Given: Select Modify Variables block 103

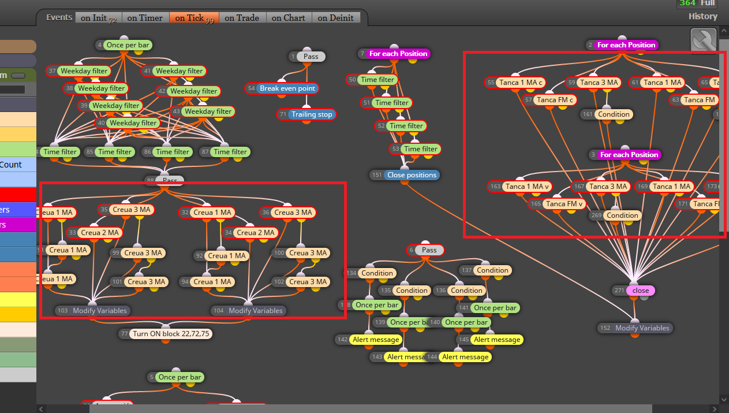Looking at the screenshot, I should tap(93, 311).
